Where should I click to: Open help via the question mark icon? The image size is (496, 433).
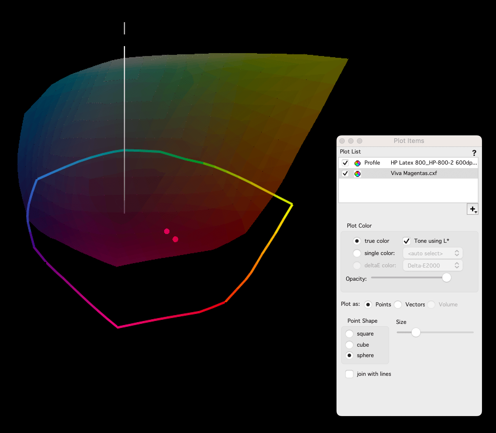pyautogui.click(x=474, y=153)
